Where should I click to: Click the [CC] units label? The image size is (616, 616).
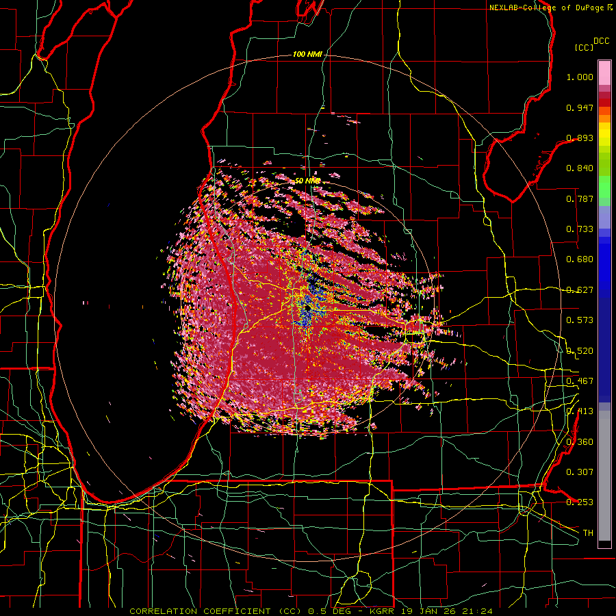pos(584,47)
